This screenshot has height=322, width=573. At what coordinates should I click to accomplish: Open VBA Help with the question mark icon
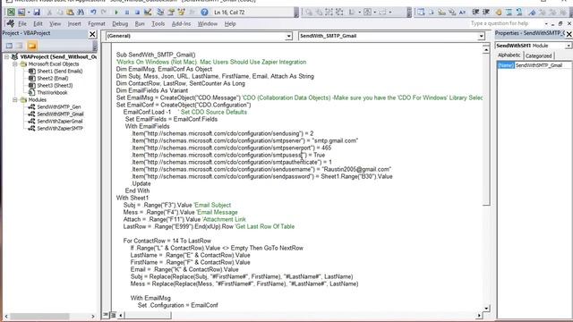pos(204,12)
